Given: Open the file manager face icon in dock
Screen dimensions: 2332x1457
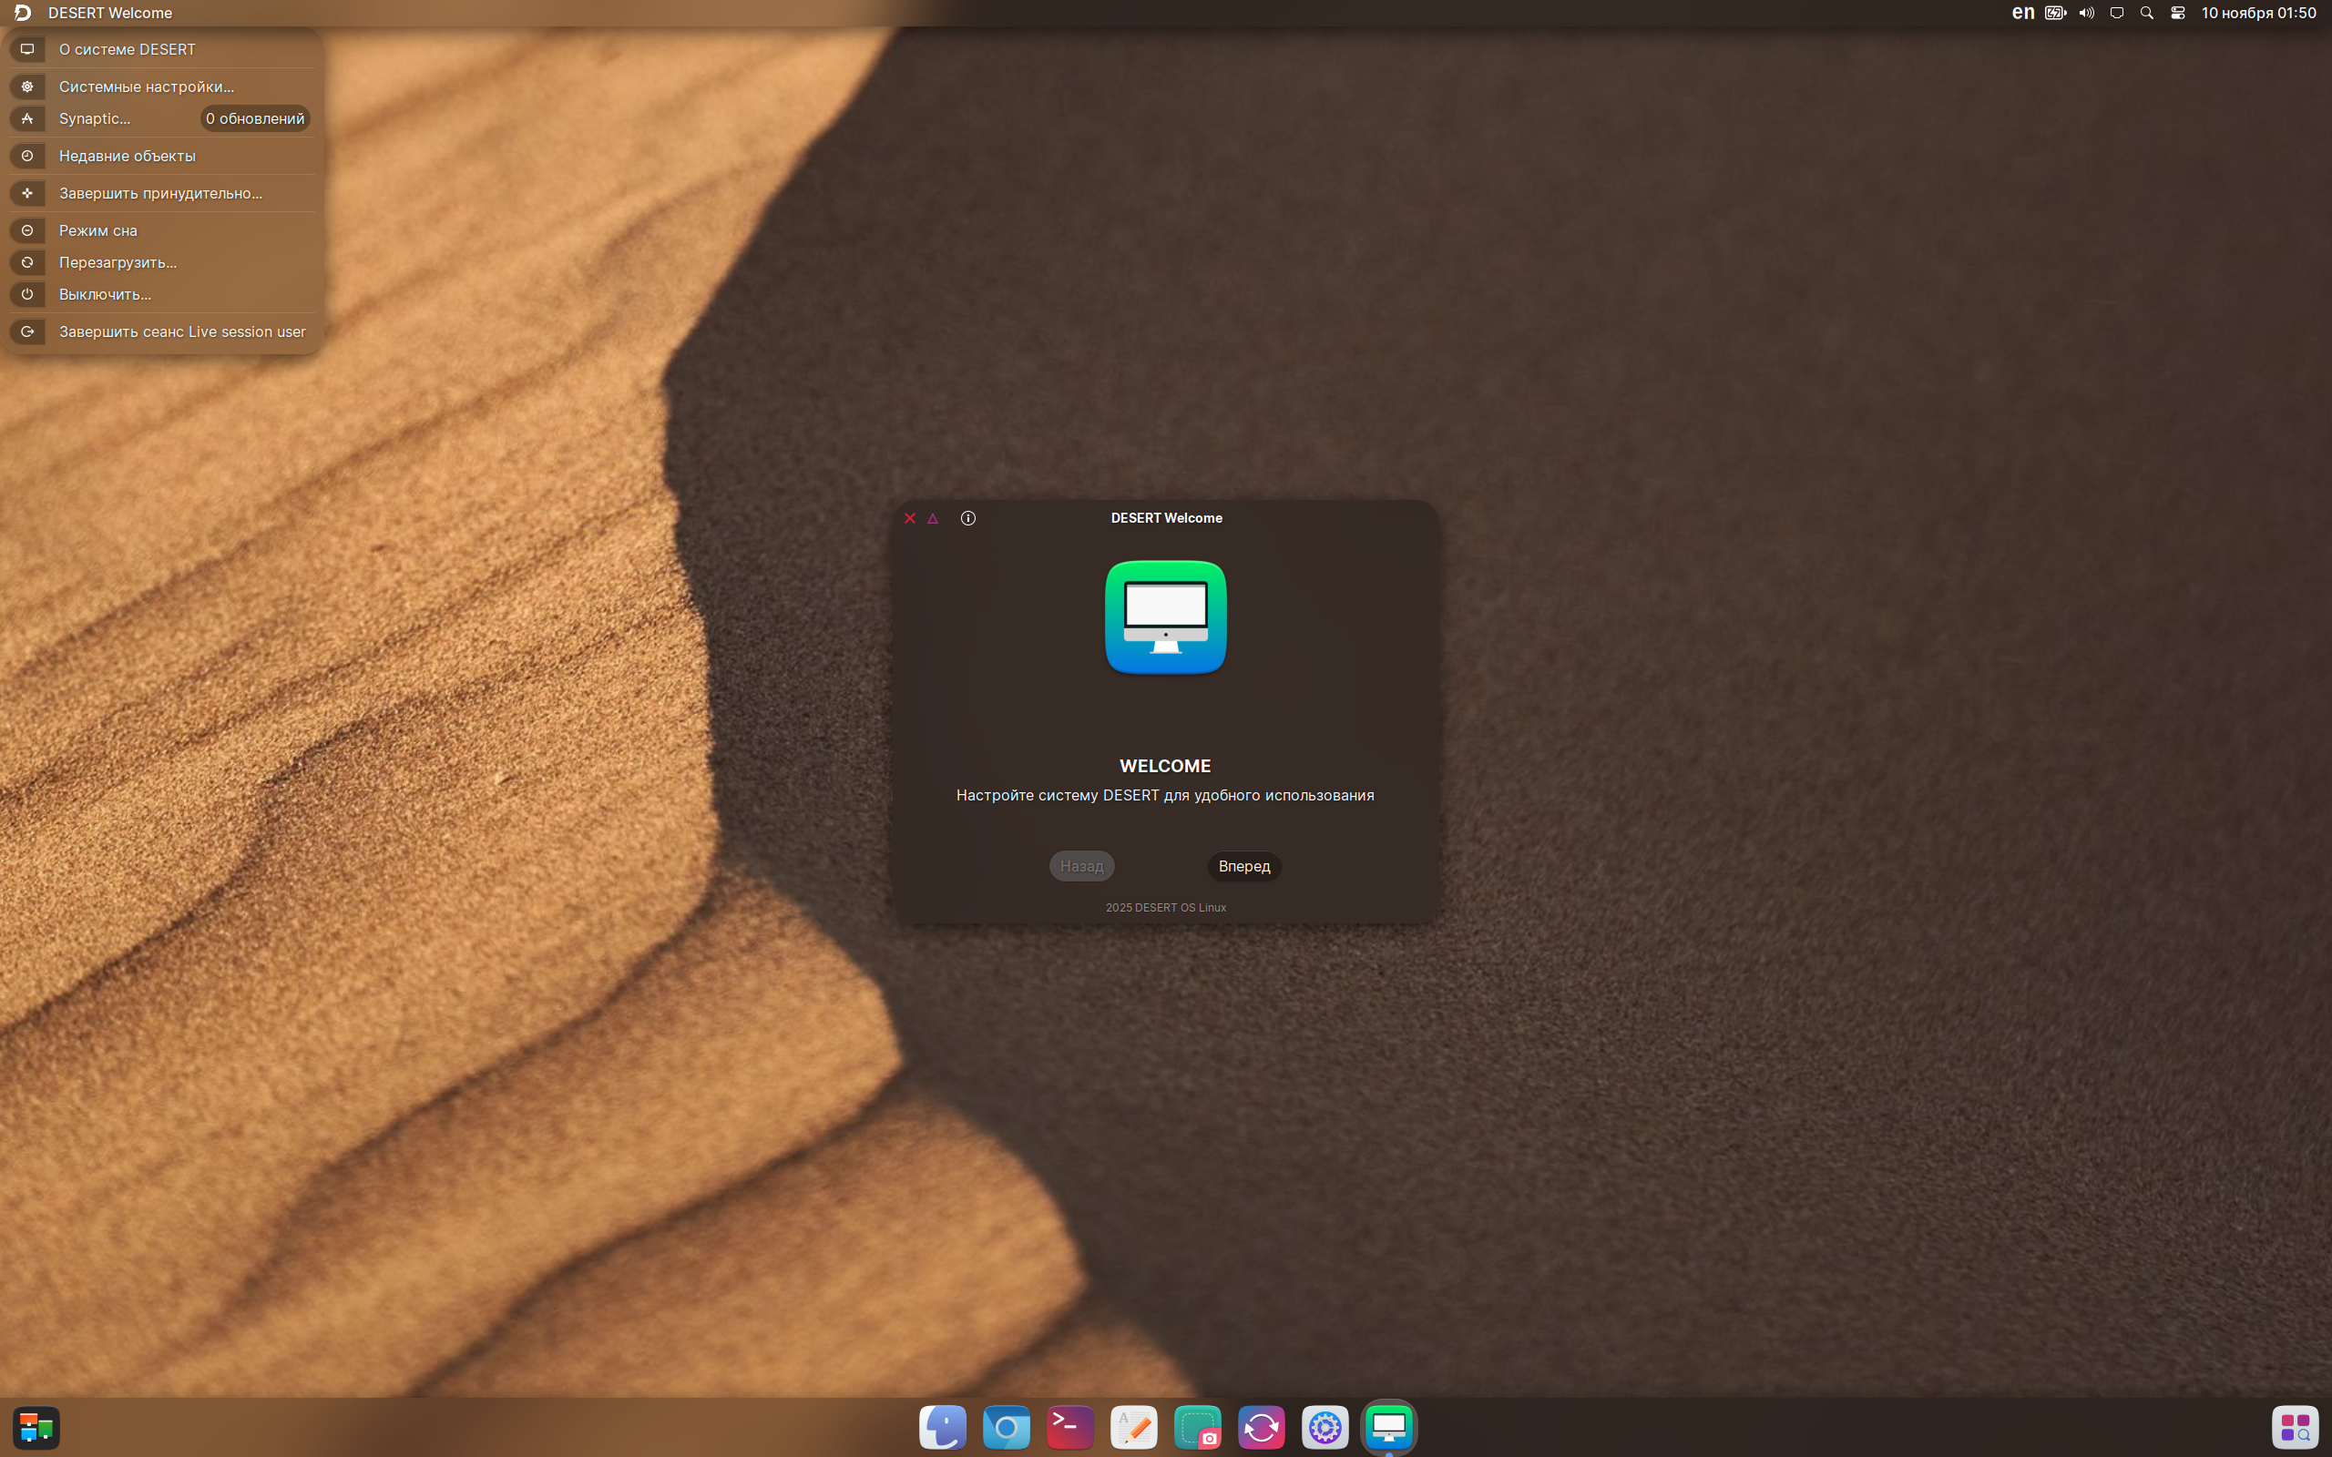Looking at the screenshot, I should click(943, 1427).
